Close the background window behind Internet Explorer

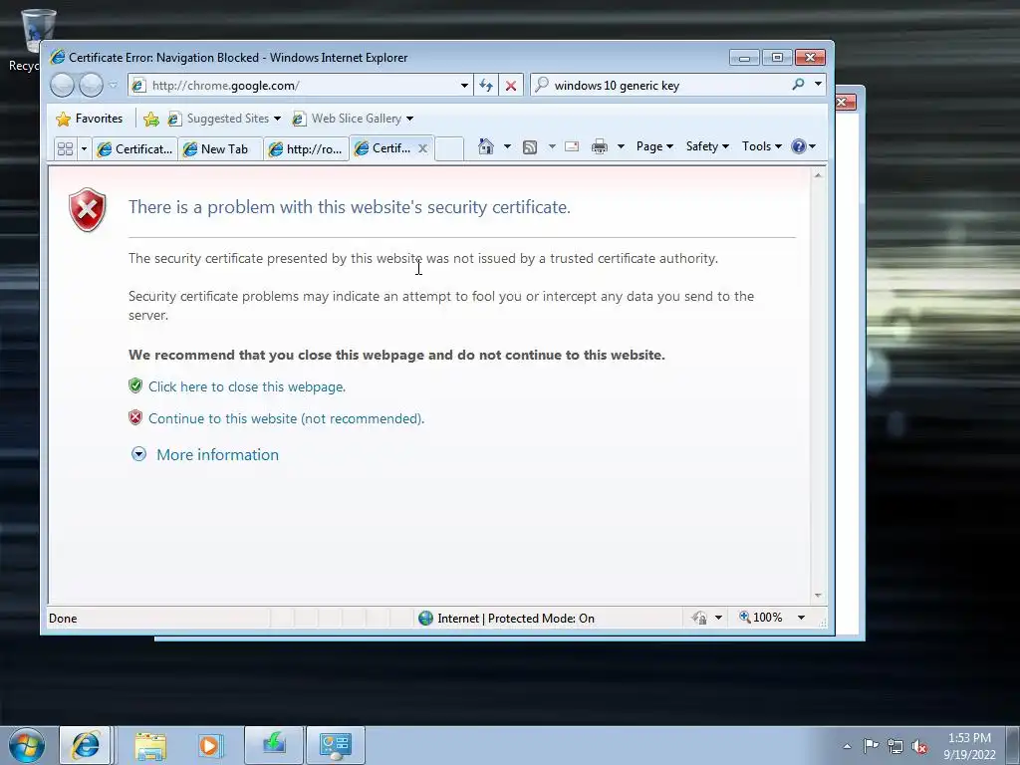tap(844, 103)
